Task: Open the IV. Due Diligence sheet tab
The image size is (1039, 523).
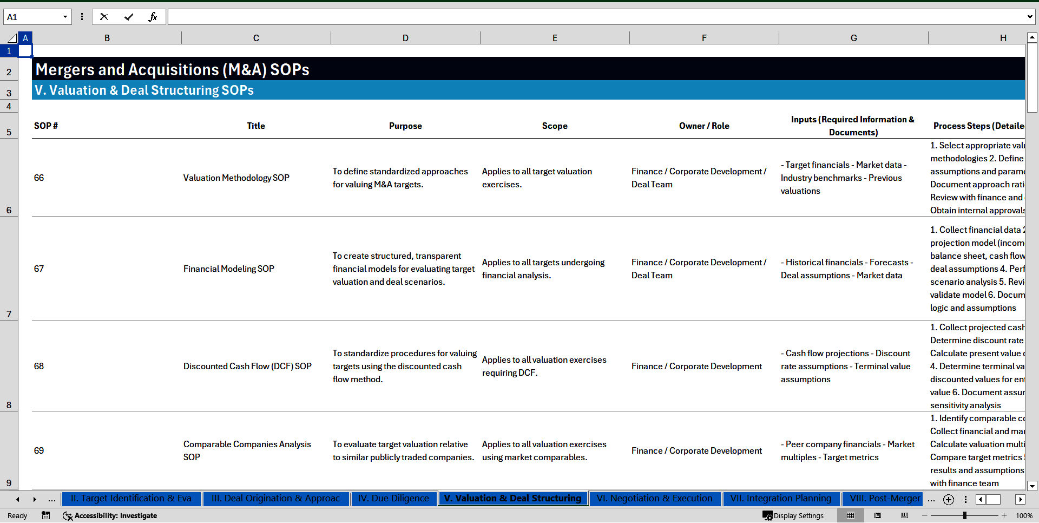Action: 393,499
